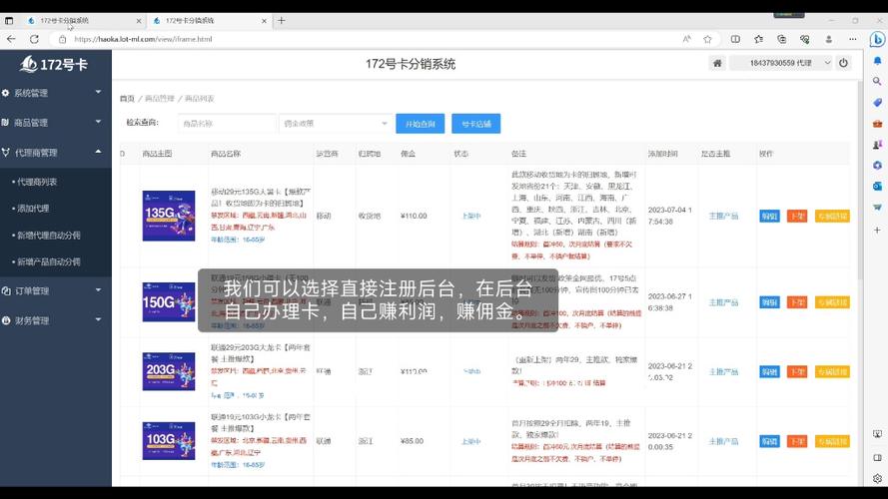Click the tab actions menu icon
Viewport: 888px width, 499px height.
pos(9,20)
